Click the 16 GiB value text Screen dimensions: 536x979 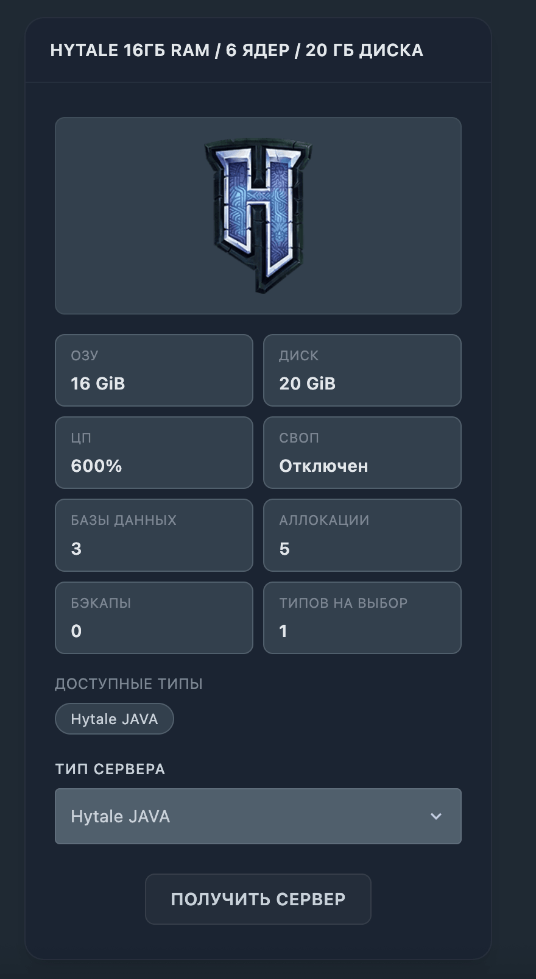(x=98, y=383)
